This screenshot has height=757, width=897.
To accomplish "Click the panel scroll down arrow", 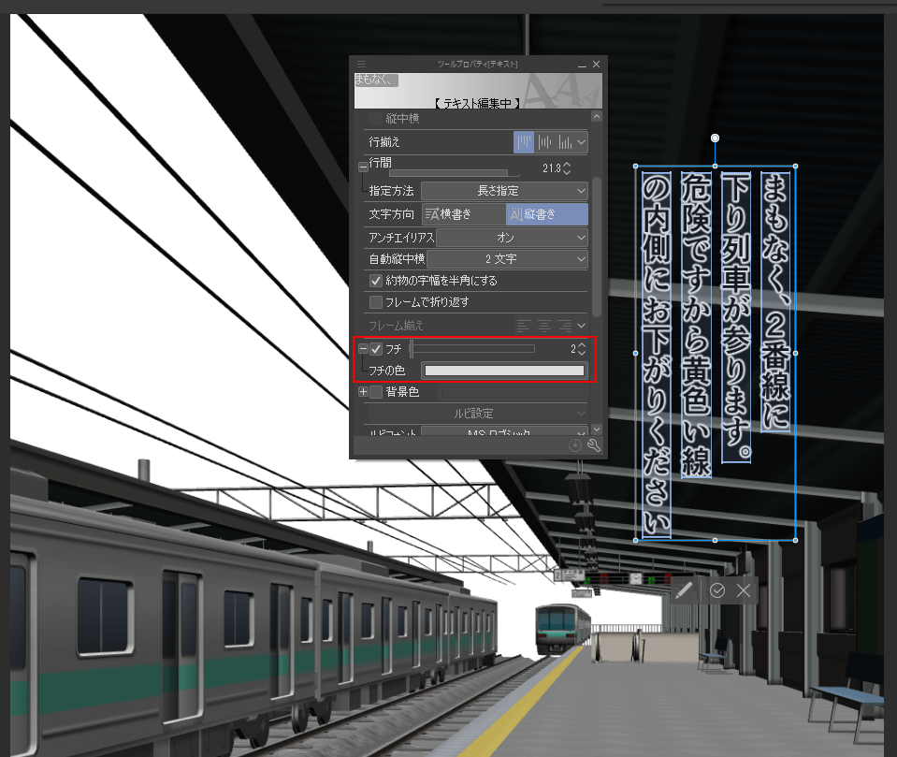I will 597,429.
